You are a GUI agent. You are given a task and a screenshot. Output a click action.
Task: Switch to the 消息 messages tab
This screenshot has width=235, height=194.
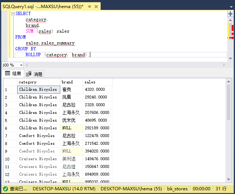click(x=34, y=74)
